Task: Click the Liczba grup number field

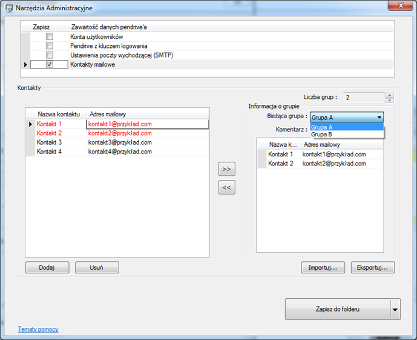Action: (364, 98)
